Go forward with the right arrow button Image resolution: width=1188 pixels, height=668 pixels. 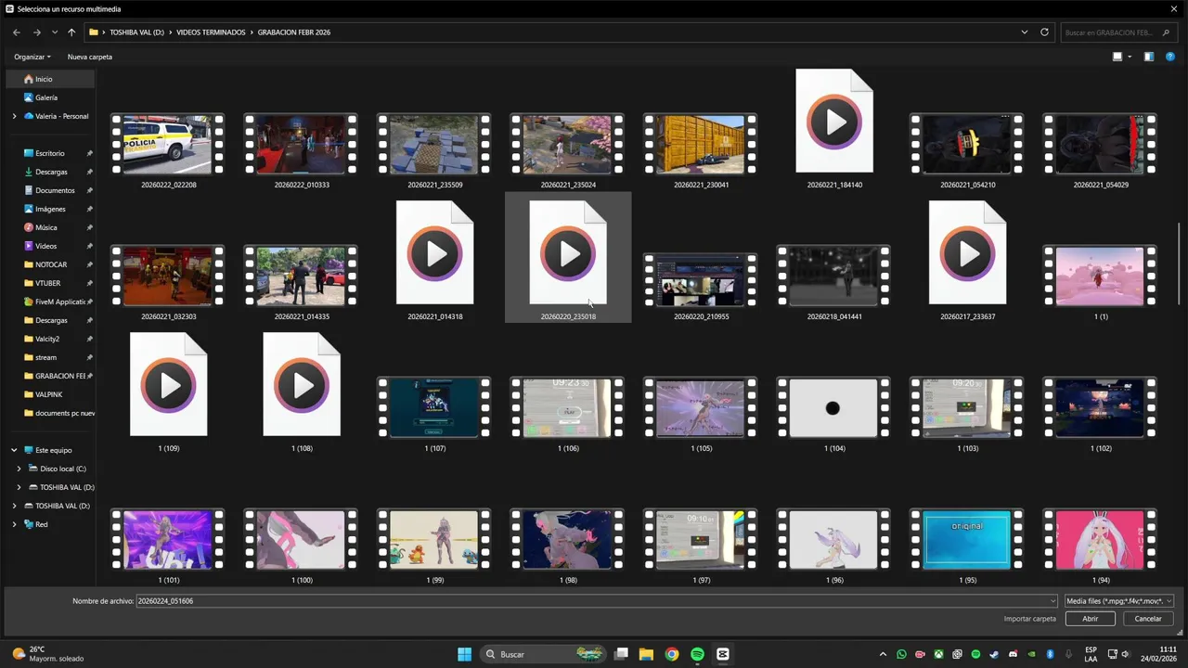point(37,32)
